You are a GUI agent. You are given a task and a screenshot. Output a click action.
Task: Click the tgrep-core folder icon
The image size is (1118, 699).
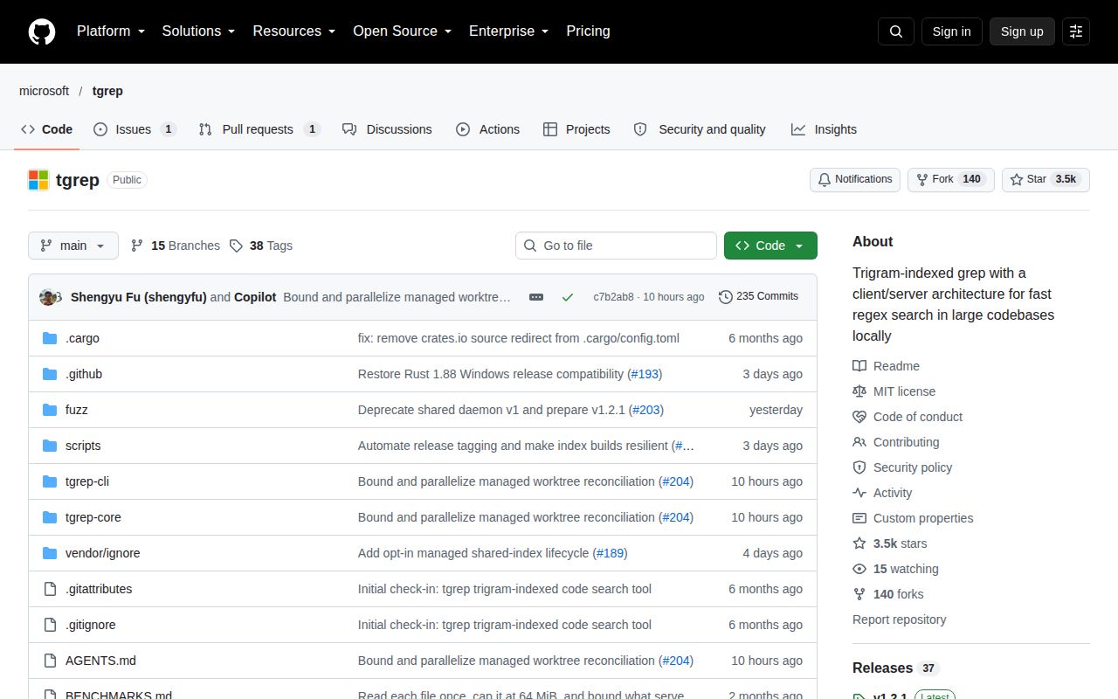(x=50, y=517)
